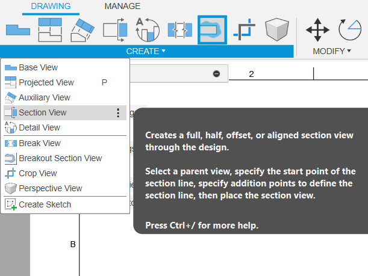Select Create Sketch from the menu list
368x276 pixels.
tap(45, 204)
